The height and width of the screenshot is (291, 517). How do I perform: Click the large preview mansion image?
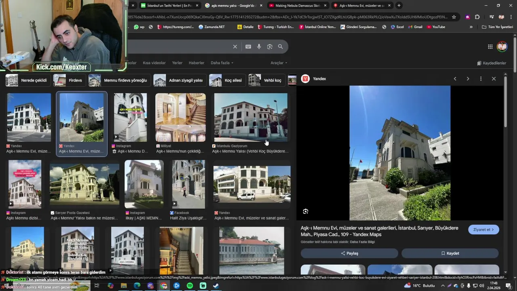400,153
